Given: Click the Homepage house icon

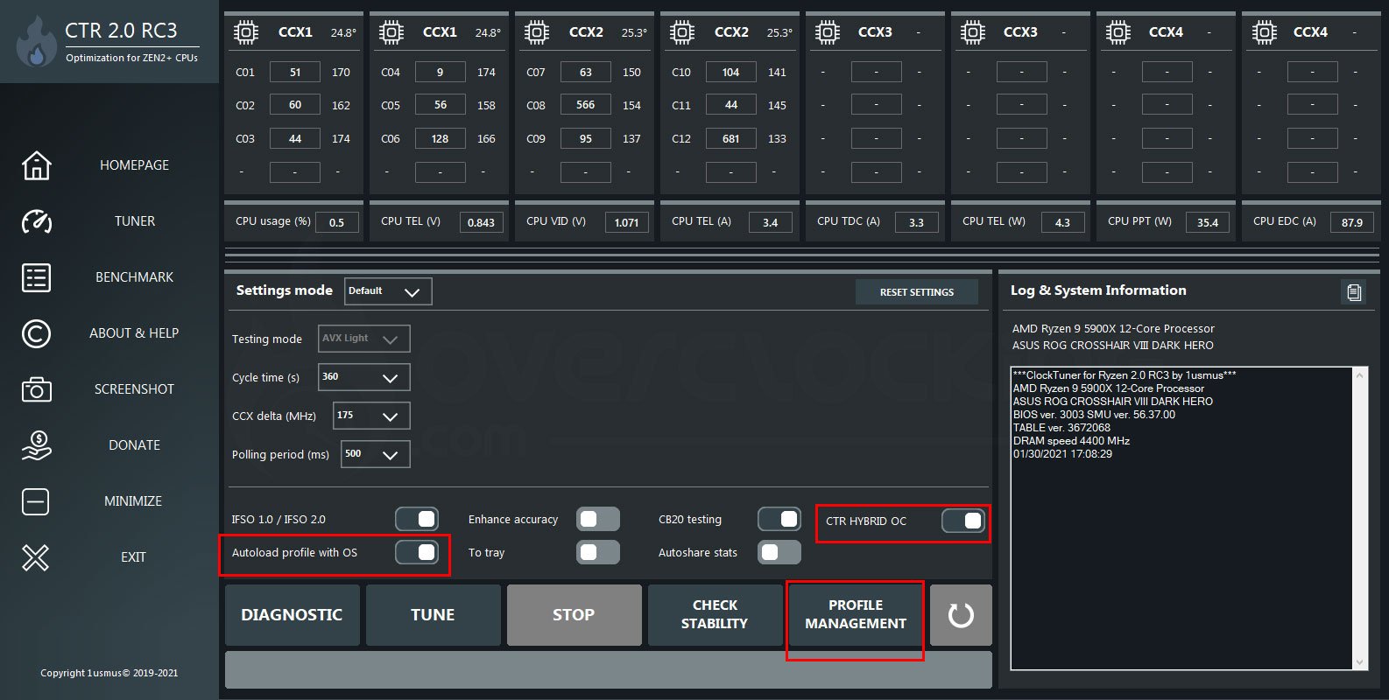Looking at the screenshot, I should click(x=36, y=165).
